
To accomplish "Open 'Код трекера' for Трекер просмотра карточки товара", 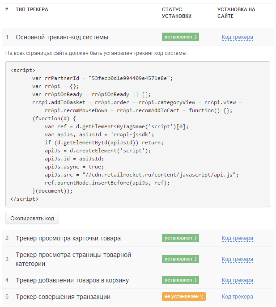I will click(238, 238).
